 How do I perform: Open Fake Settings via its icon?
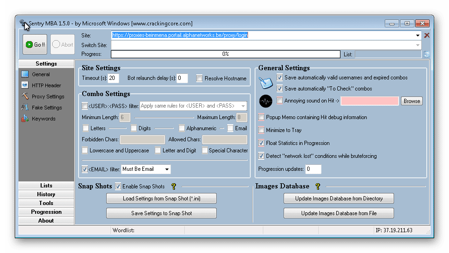click(25, 108)
